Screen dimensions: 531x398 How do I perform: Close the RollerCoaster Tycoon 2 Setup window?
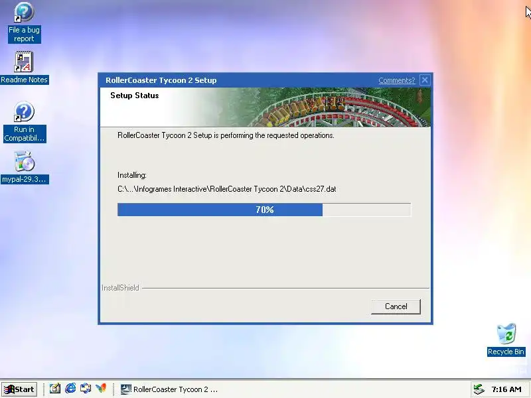(x=425, y=80)
